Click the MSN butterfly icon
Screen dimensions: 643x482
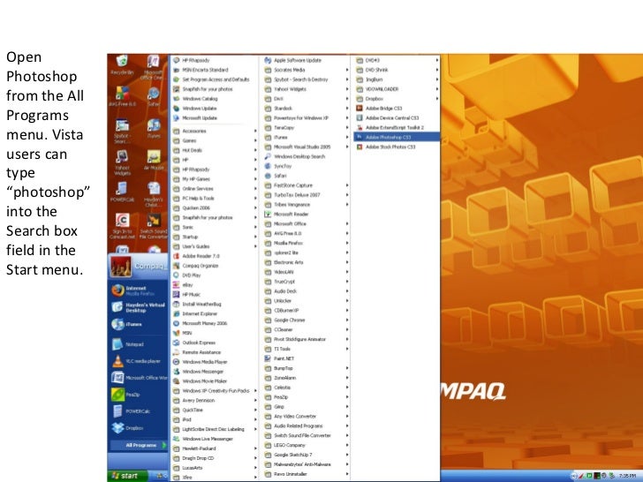tap(177, 333)
